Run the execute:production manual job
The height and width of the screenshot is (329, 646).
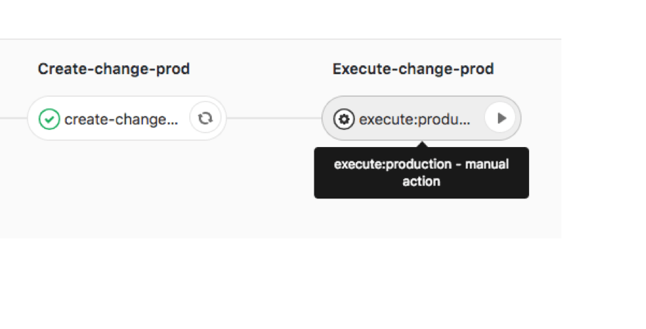click(x=501, y=118)
